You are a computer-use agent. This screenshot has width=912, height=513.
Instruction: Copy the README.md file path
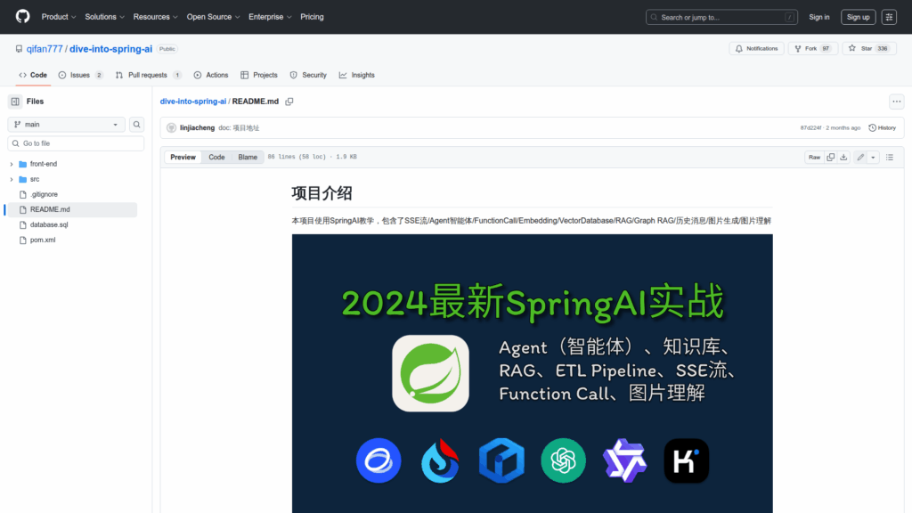[289, 102]
